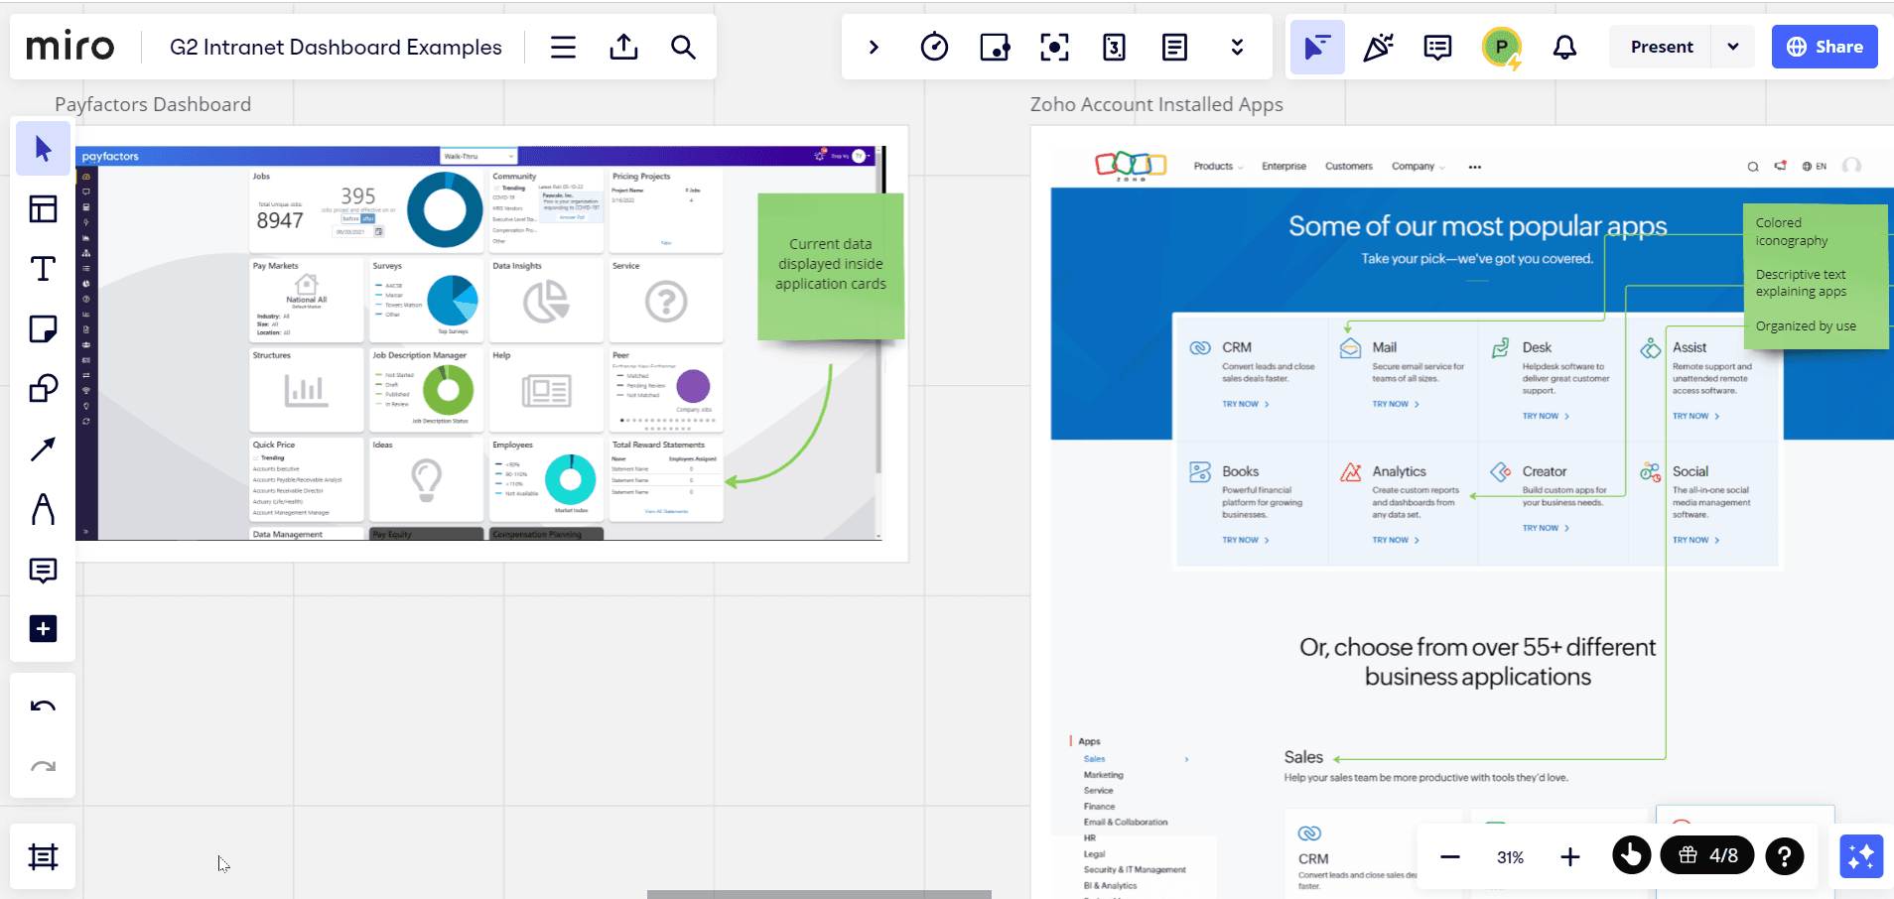This screenshot has height=899, width=1894.
Task: Select the Text tool
Action: click(43, 269)
